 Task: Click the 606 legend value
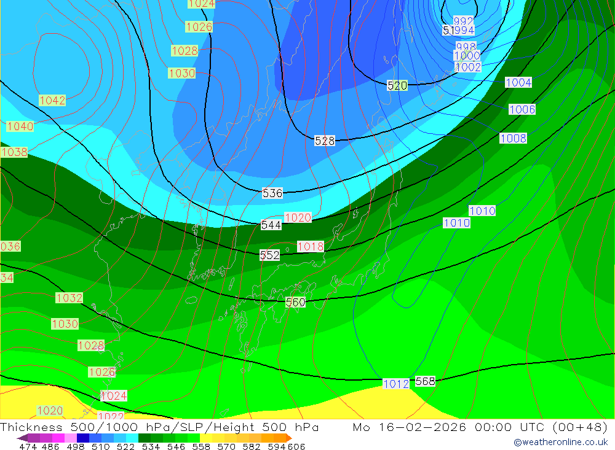click(296, 446)
